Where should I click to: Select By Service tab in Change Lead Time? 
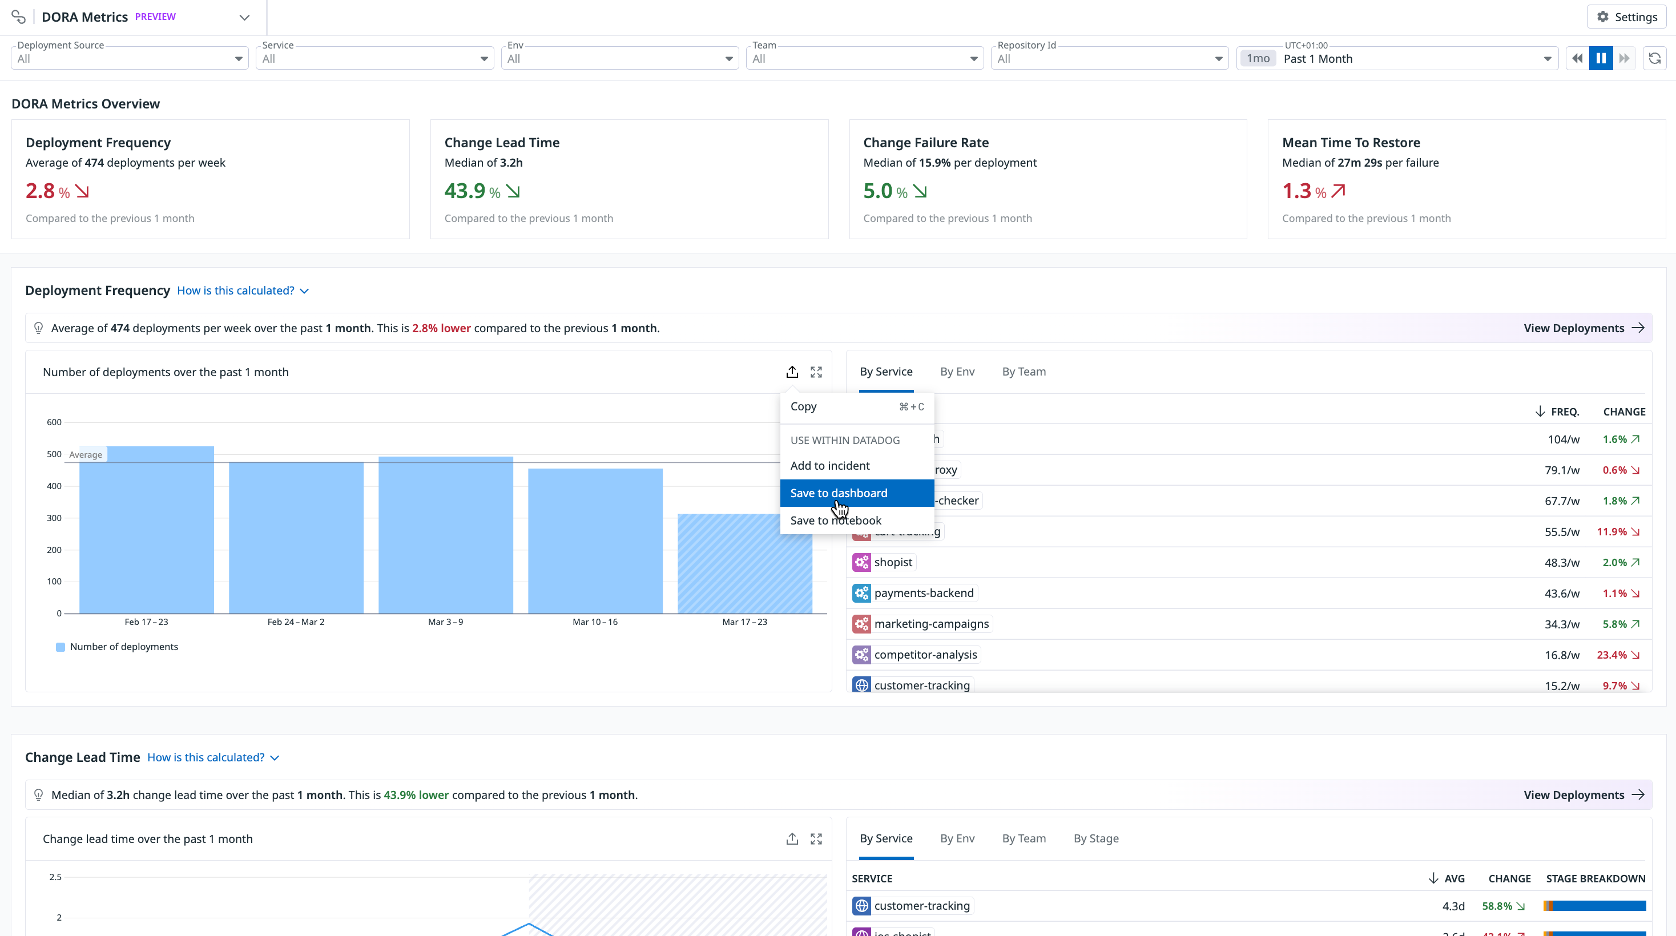pos(886,838)
